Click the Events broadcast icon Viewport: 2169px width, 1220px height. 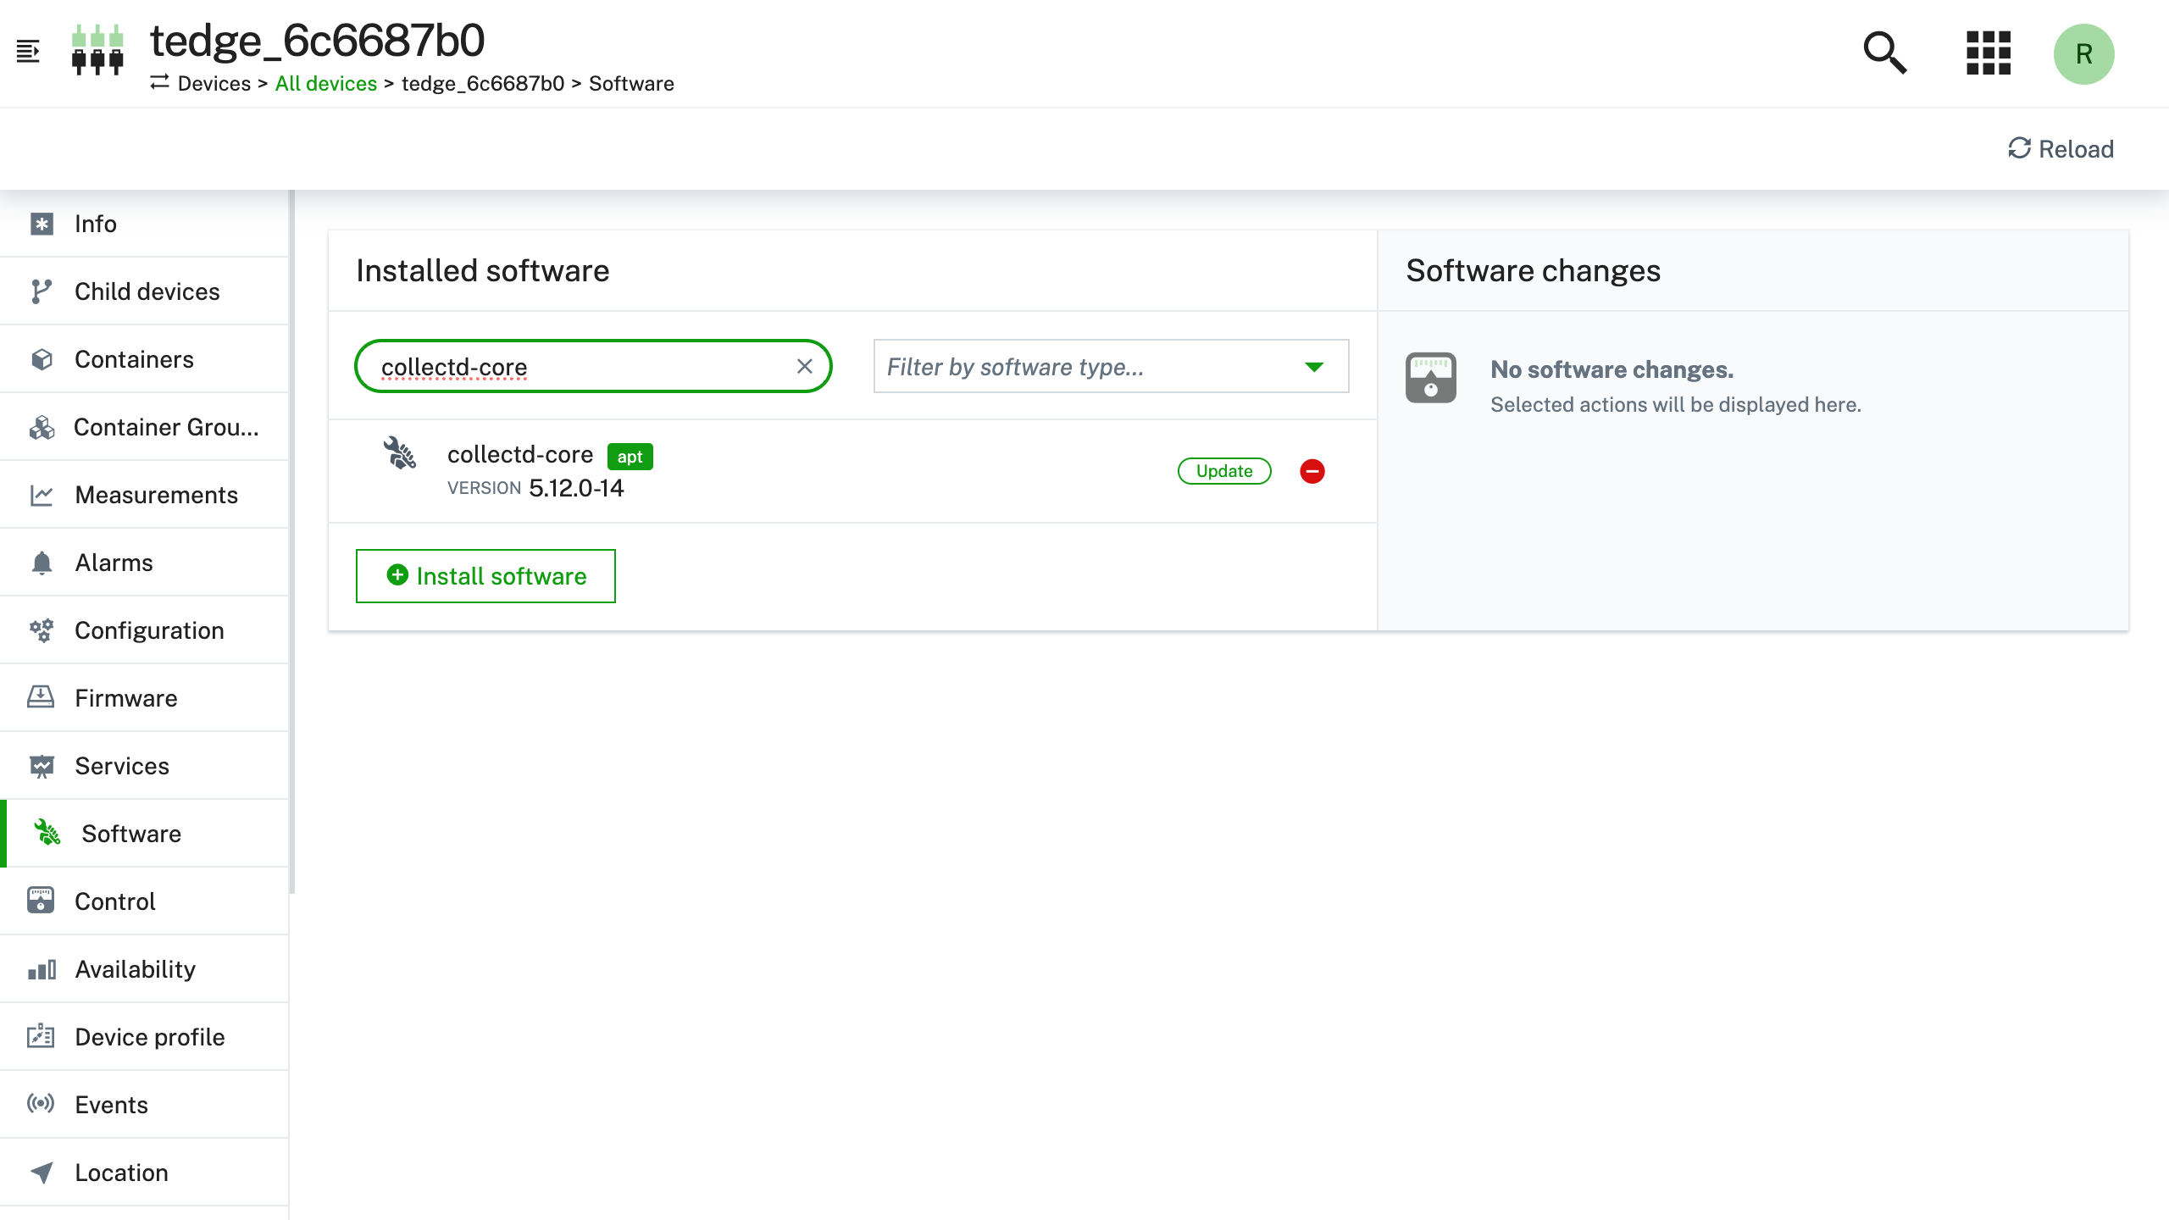coord(41,1103)
